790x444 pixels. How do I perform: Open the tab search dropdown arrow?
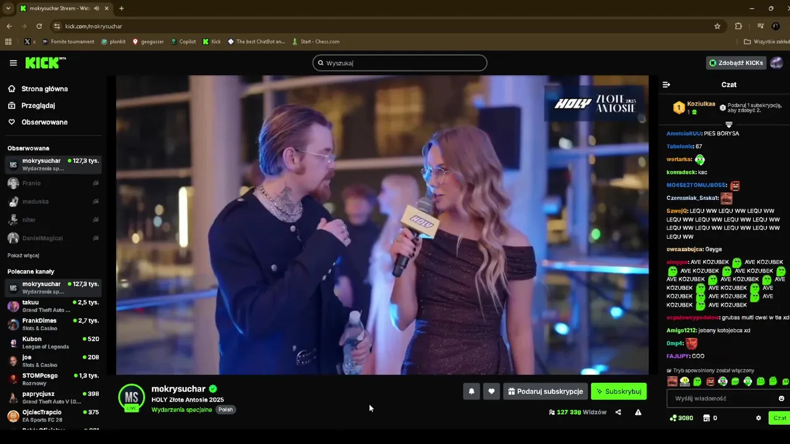[x=8, y=9]
